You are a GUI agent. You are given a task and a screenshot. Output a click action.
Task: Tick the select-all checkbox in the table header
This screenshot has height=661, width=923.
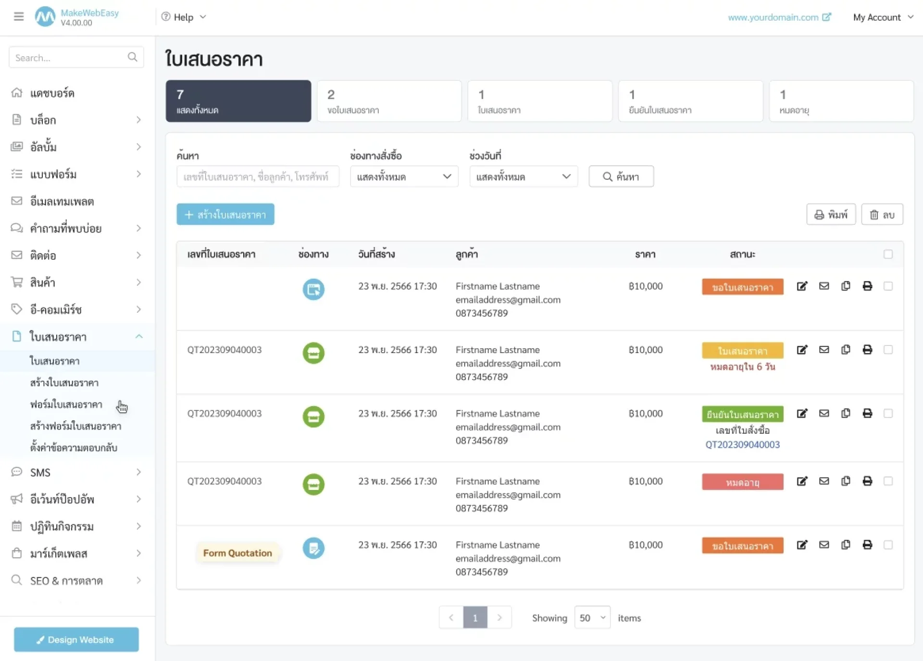(x=888, y=254)
